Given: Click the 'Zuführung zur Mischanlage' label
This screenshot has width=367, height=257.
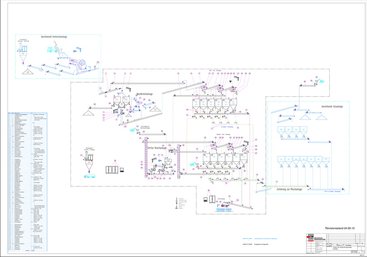Looking at the screenshot, I should coord(289,189).
